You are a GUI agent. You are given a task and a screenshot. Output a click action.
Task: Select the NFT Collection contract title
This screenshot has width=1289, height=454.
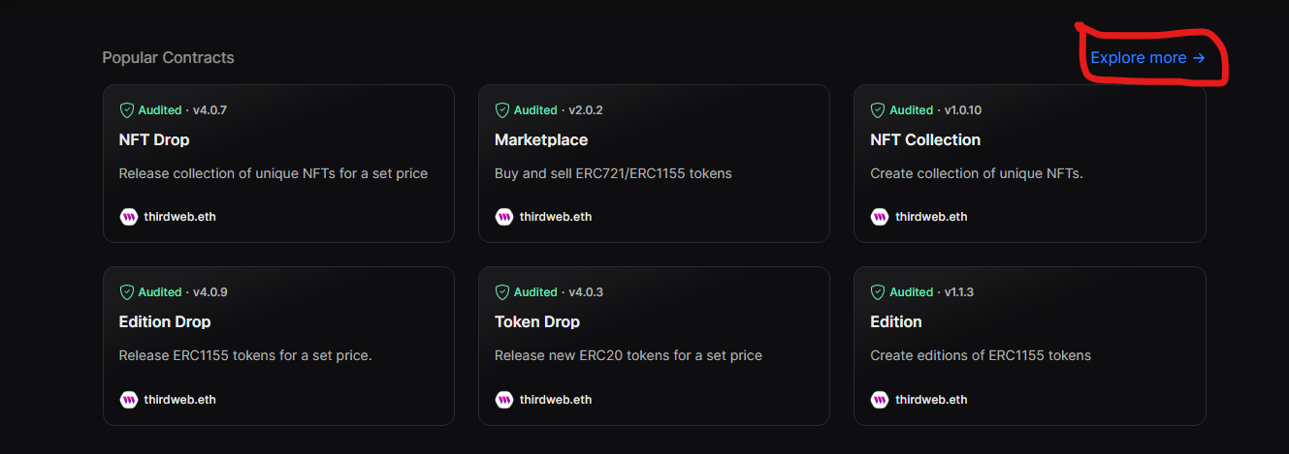tap(925, 140)
